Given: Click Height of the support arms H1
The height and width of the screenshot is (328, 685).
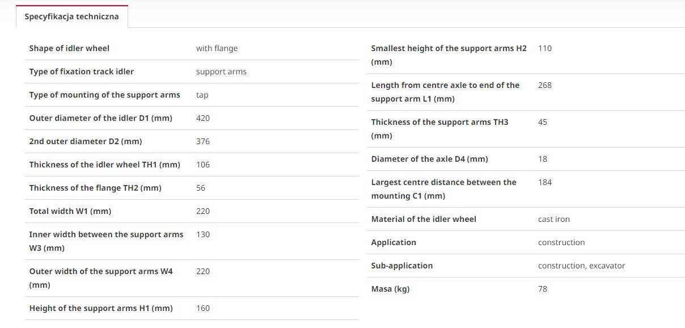Looking at the screenshot, I should click(x=101, y=308).
